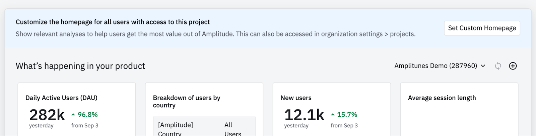Click the 12.1k new users value
The height and width of the screenshot is (136, 536).
coord(304,115)
